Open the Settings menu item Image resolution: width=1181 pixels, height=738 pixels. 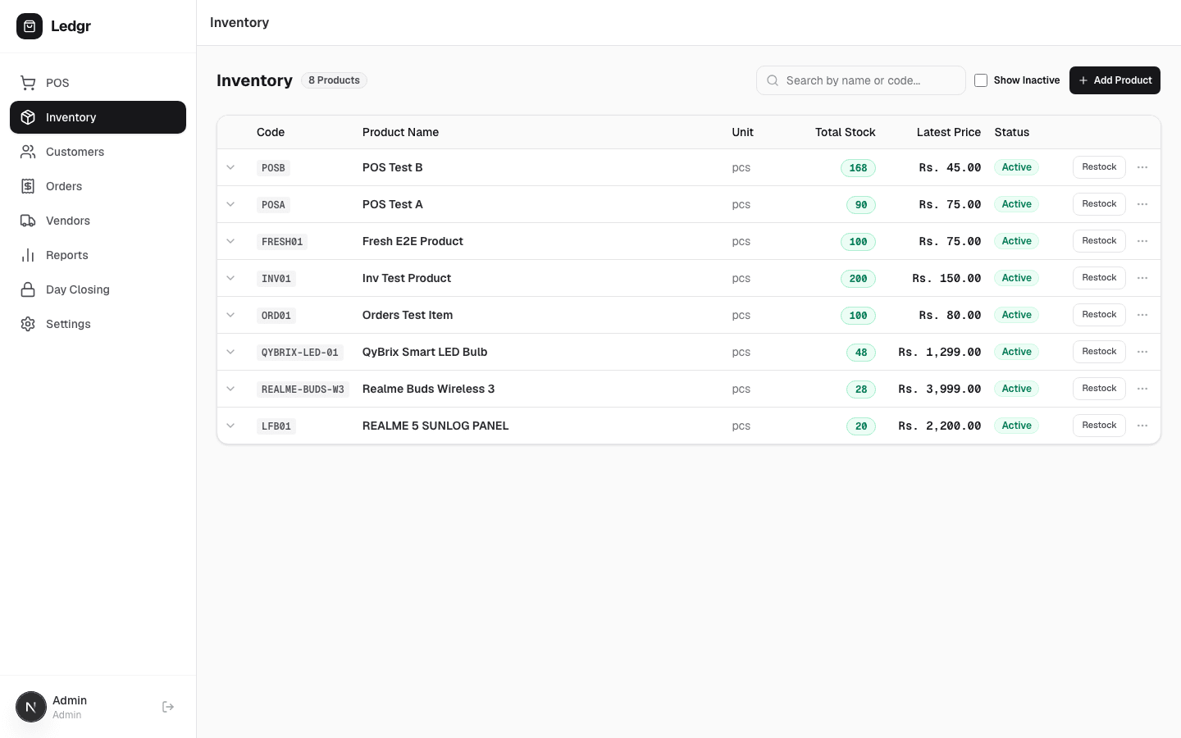98,324
